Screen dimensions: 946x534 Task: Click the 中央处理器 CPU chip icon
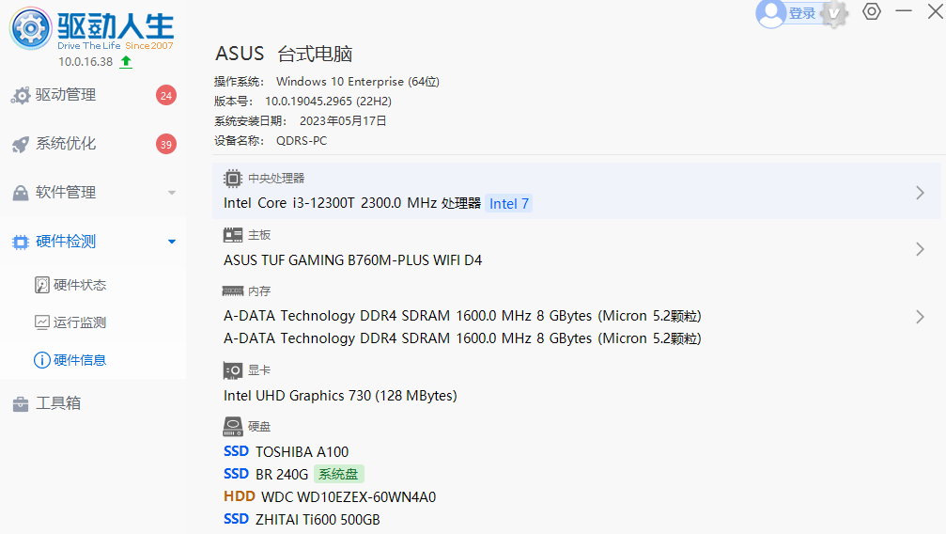(233, 179)
